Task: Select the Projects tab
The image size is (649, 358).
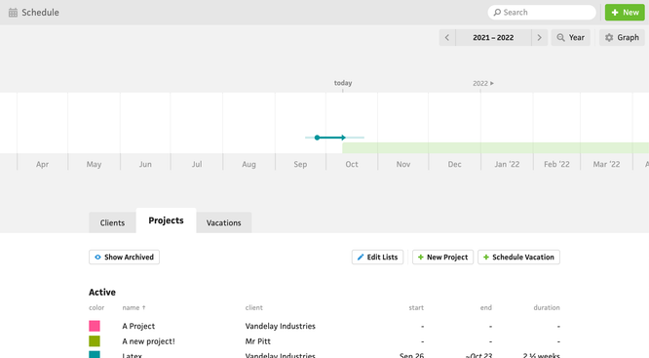Action: [x=166, y=220]
